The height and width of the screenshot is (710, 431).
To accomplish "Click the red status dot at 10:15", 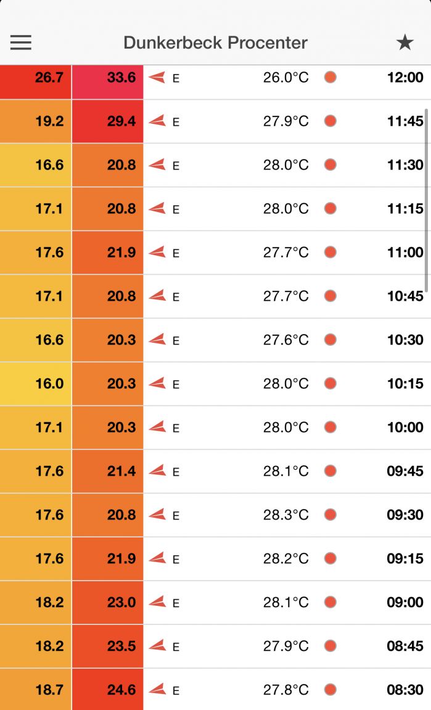I will [330, 383].
